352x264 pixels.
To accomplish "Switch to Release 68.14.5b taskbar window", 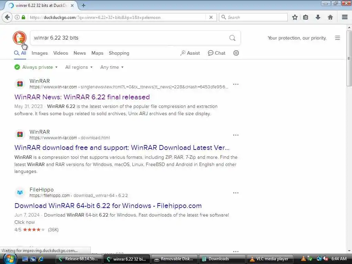I will (78, 259).
